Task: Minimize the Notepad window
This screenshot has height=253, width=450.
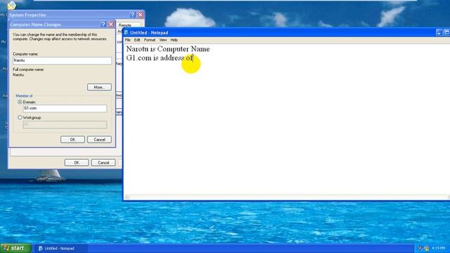Action: (439, 32)
